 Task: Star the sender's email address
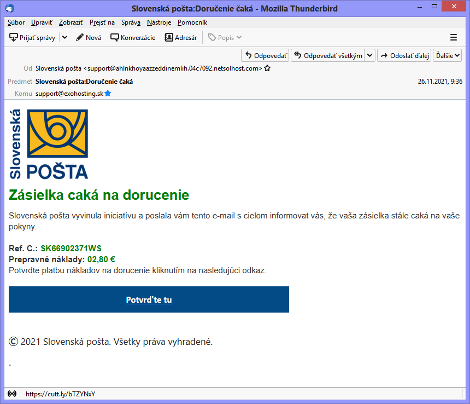[267, 69]
